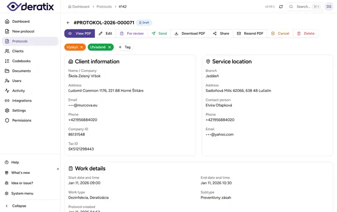The width and height of the screenshot is (337, 212).
Task: Click the Resend PDF button
Action: coord(250,34)
